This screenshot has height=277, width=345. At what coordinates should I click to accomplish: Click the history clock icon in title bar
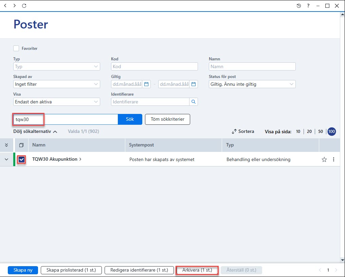click(x=298, y=6)
